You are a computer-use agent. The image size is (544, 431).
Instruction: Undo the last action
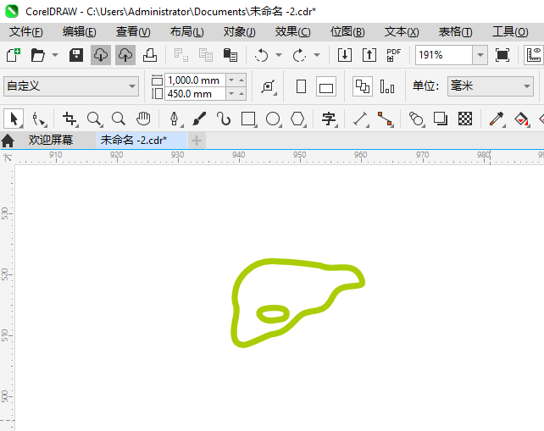point(261,55)
